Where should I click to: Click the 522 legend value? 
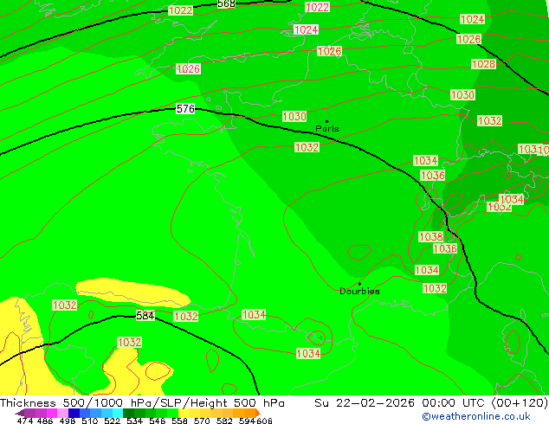click(x=112, y=421)
